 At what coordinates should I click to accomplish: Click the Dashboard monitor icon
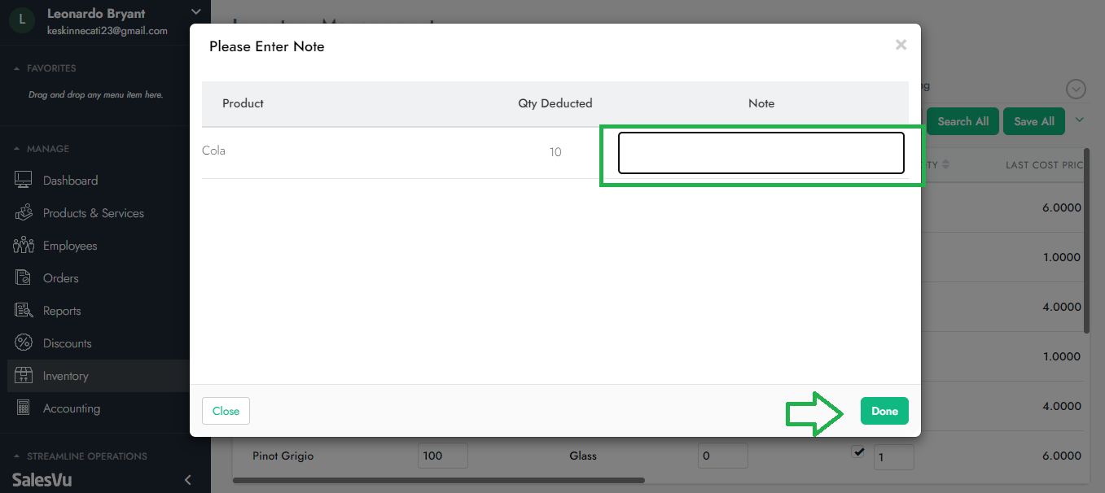pyautogui.click(x=24, y=181)
